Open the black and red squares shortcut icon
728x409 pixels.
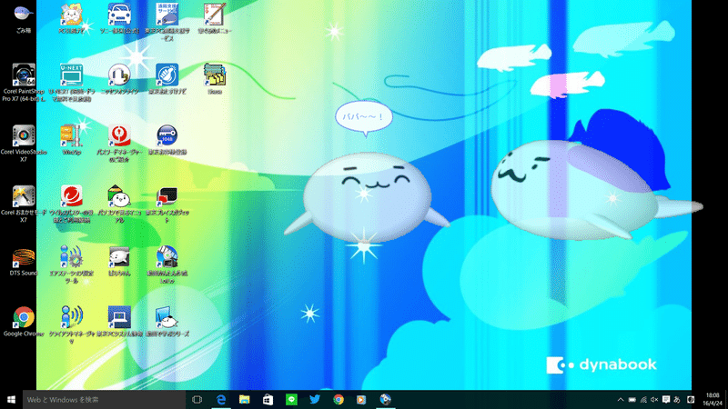[167, 196]
